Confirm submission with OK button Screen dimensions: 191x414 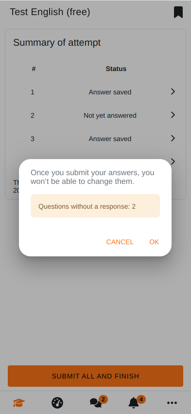point(154,242)
